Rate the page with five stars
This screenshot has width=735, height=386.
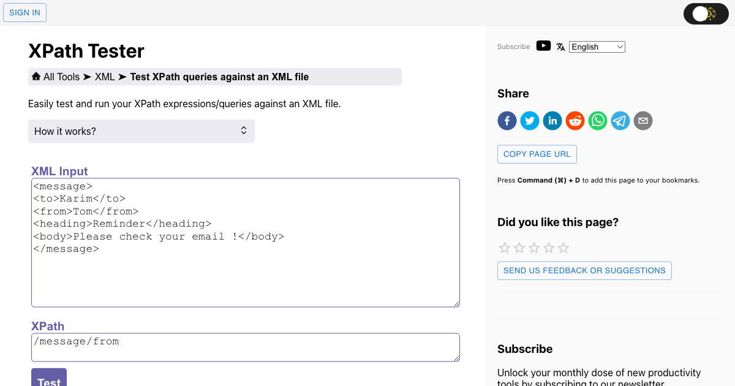[x=562, y=248]
